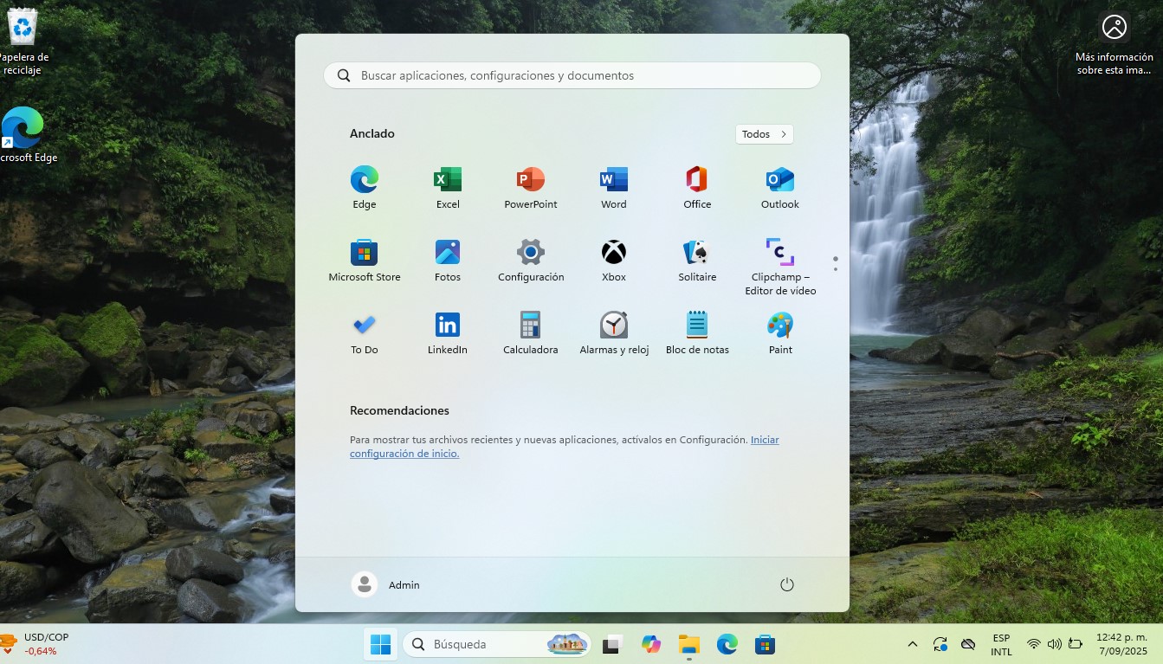
Task: Open Bloc de notas
Action: [x=696, y=333]
